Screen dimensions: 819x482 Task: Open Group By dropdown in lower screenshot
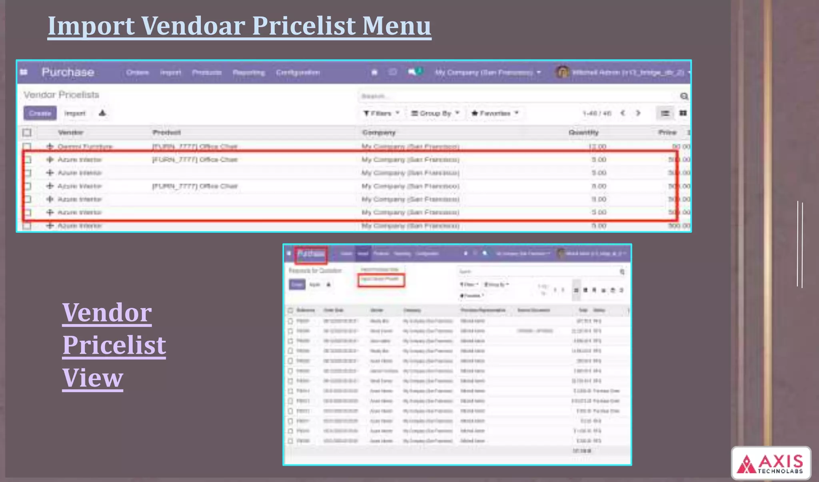click(496, 284)
